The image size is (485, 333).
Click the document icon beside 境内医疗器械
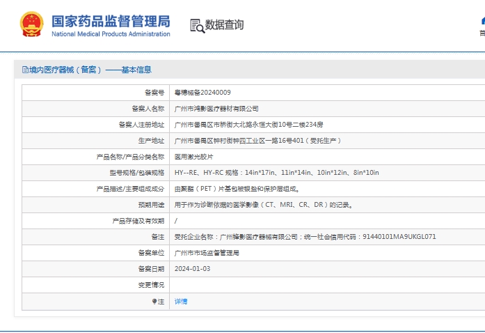[x=25, y=70]
